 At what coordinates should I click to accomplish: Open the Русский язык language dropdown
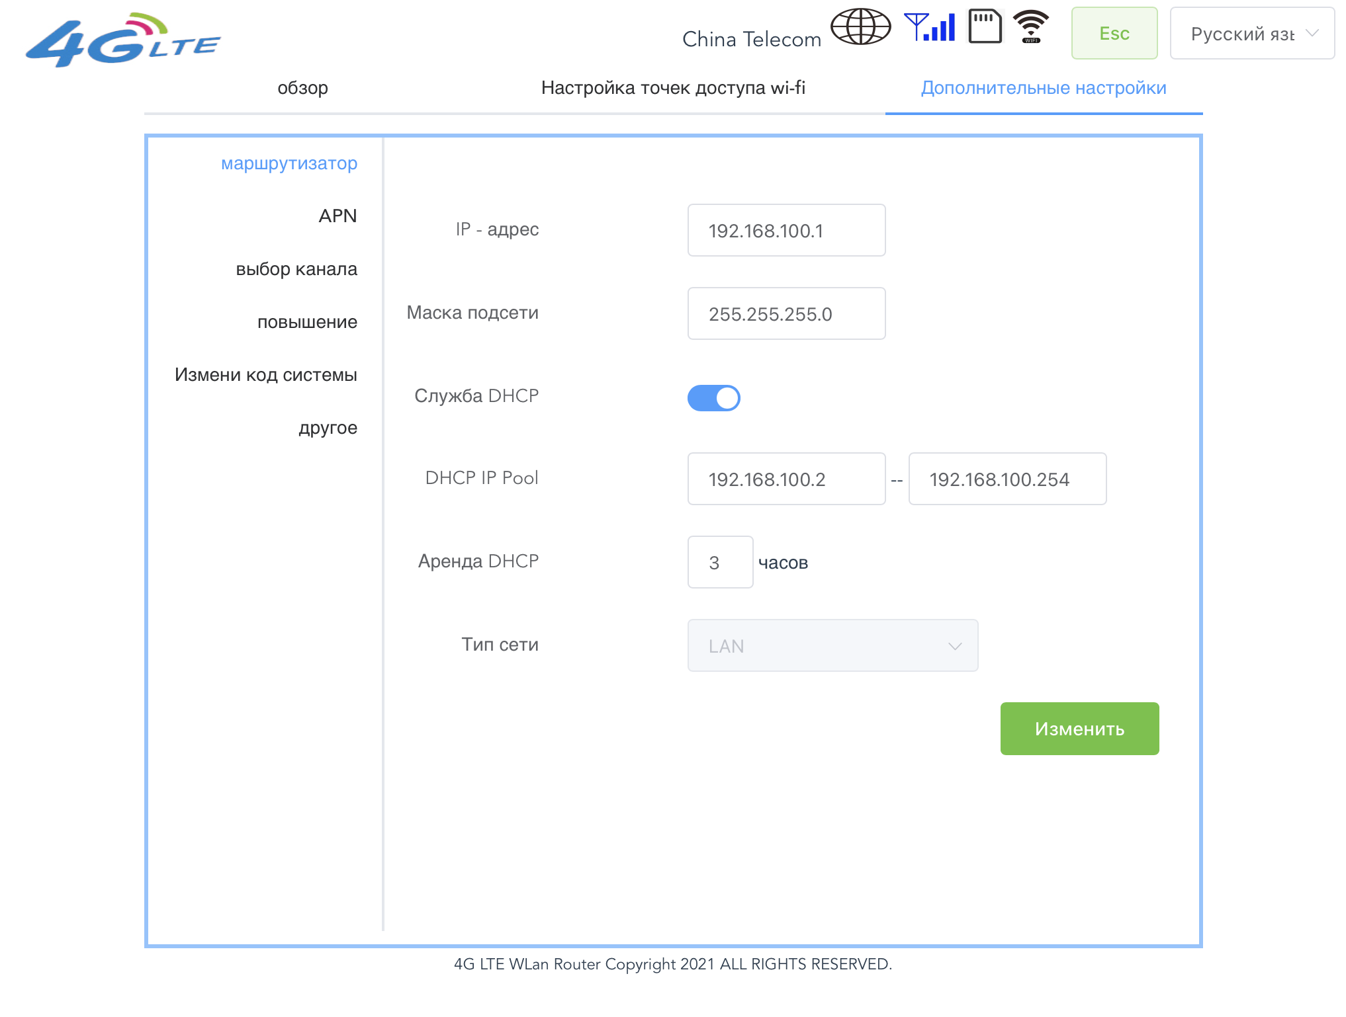1251,34
